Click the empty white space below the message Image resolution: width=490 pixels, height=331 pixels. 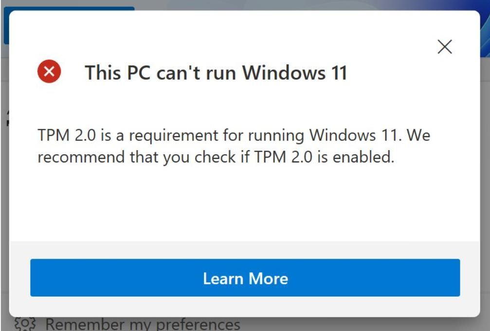click(243, 204)
